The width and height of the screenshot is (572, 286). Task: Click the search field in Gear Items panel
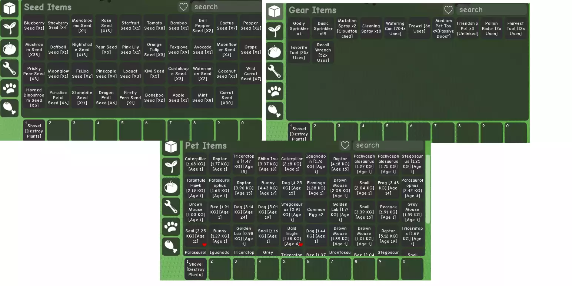(x=491, y=10)
